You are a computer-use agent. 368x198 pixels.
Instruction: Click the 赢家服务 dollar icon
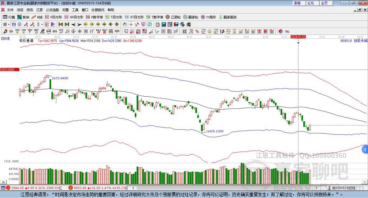pos(228,17)
